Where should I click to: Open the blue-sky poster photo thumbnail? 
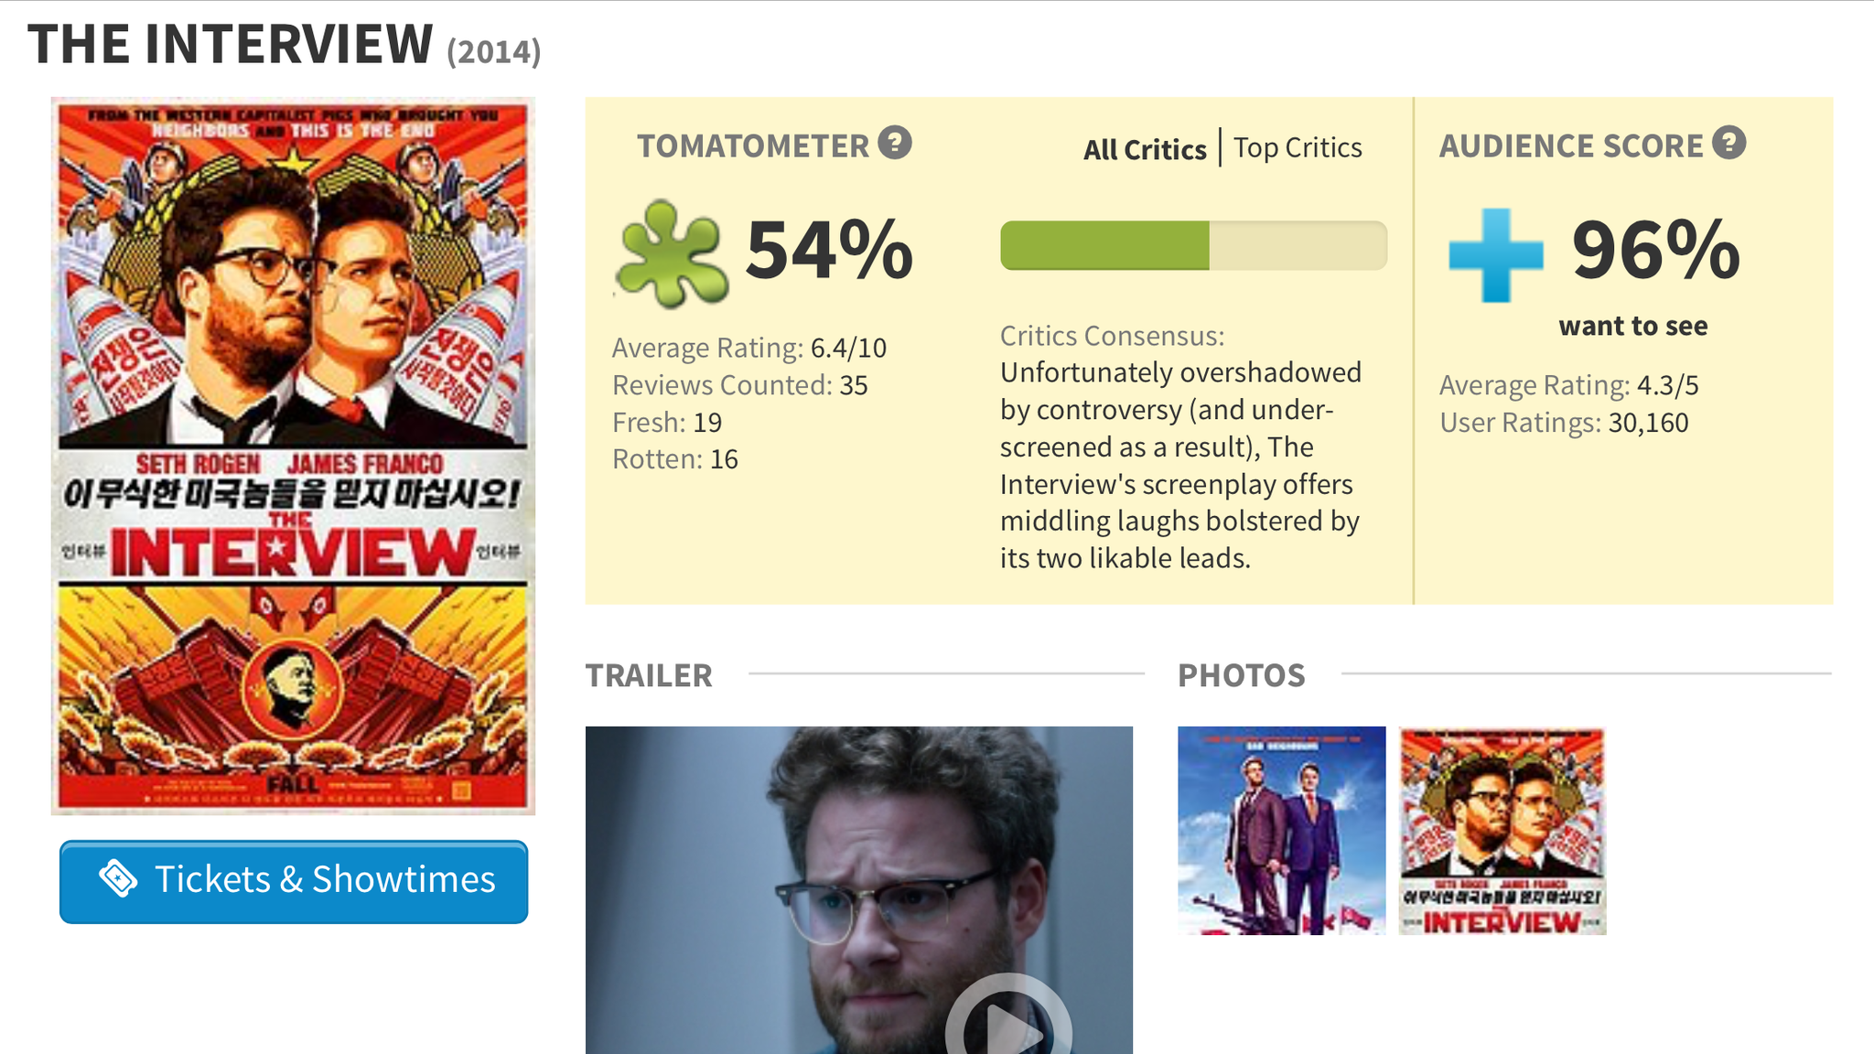[x=1281, y=831]
